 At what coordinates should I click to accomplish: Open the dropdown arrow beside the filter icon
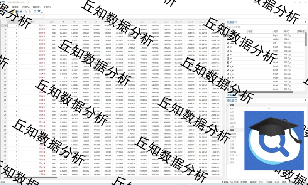tap(42, 12)
